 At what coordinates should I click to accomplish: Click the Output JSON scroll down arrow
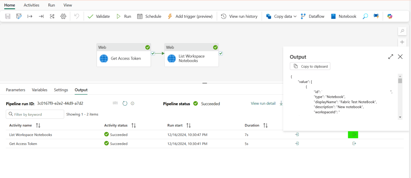(400, 117)
